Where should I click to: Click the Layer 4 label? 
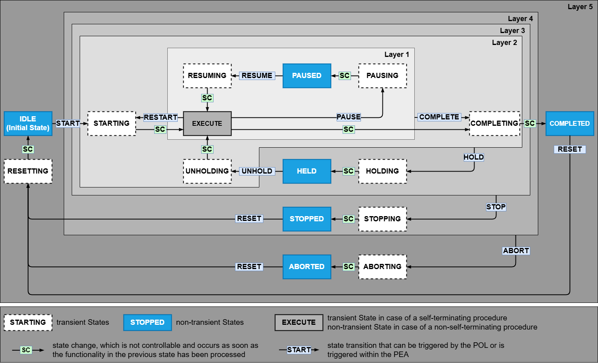pos(520,18)
